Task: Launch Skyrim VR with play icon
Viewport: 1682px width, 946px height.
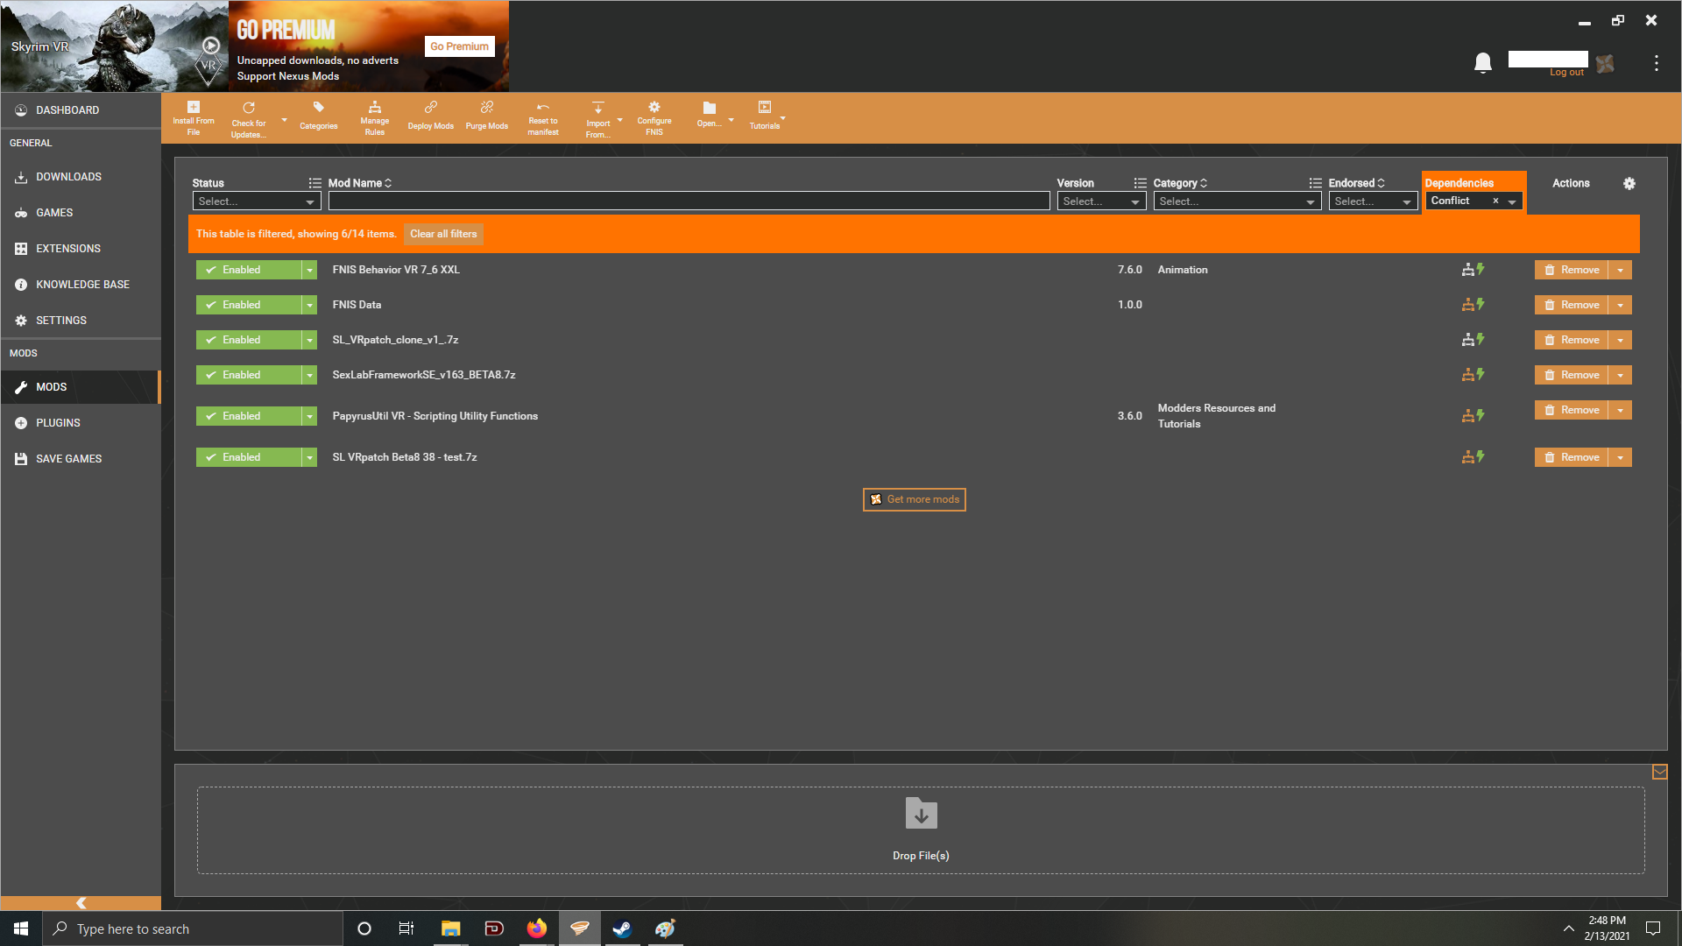Action: 211,46
